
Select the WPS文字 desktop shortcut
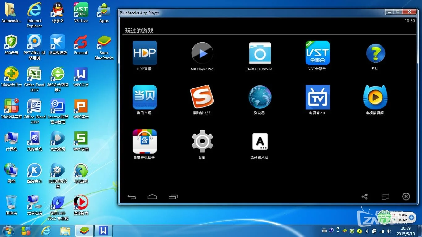tap(81, 77)
